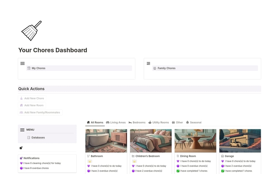Click green checkmark on Garage card
Screen dimensions: 279x174
coord(223,171)
